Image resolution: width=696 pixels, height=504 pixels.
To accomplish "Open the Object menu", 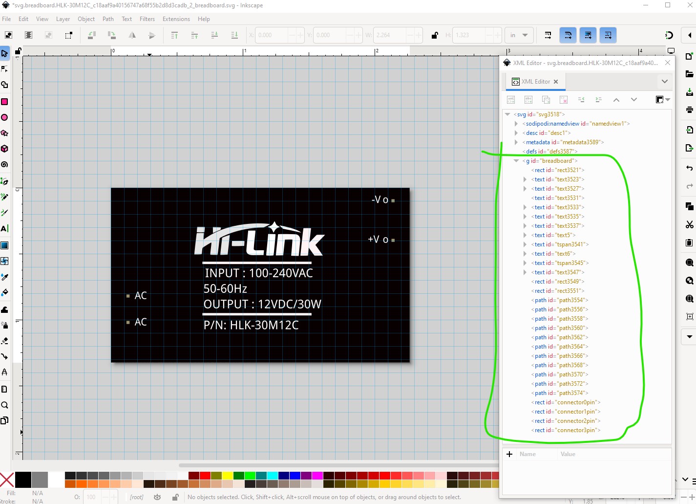I will (86, 19).
